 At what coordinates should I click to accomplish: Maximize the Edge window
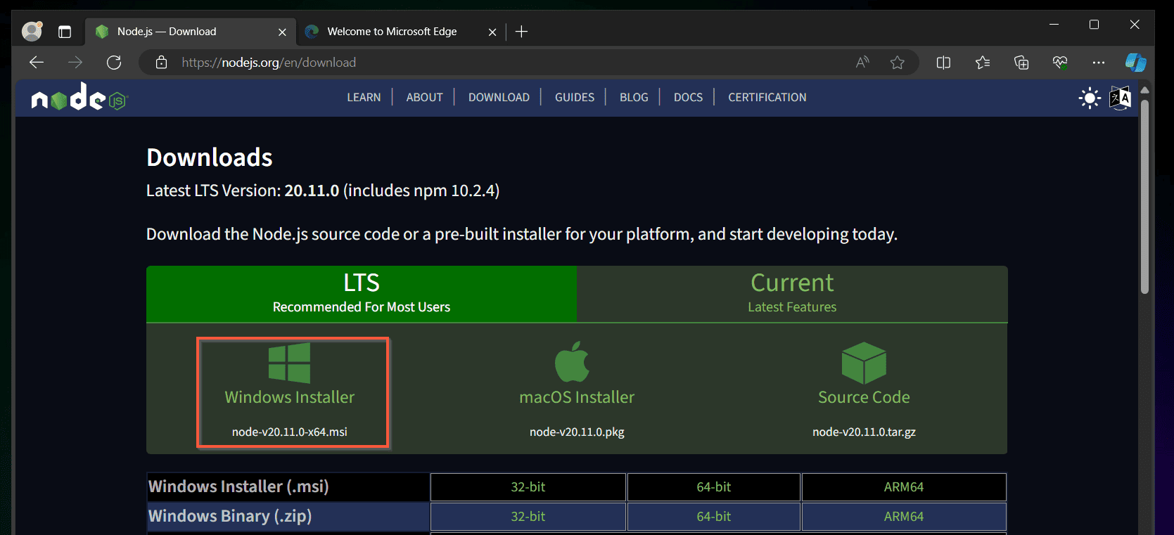click(1094, 25)
